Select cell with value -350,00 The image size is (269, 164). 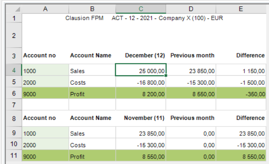point(241,93)
